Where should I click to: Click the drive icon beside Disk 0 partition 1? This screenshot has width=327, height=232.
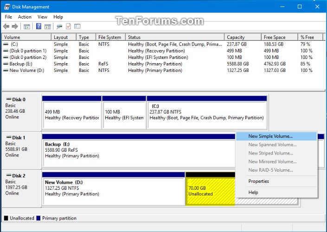(6, 51)
